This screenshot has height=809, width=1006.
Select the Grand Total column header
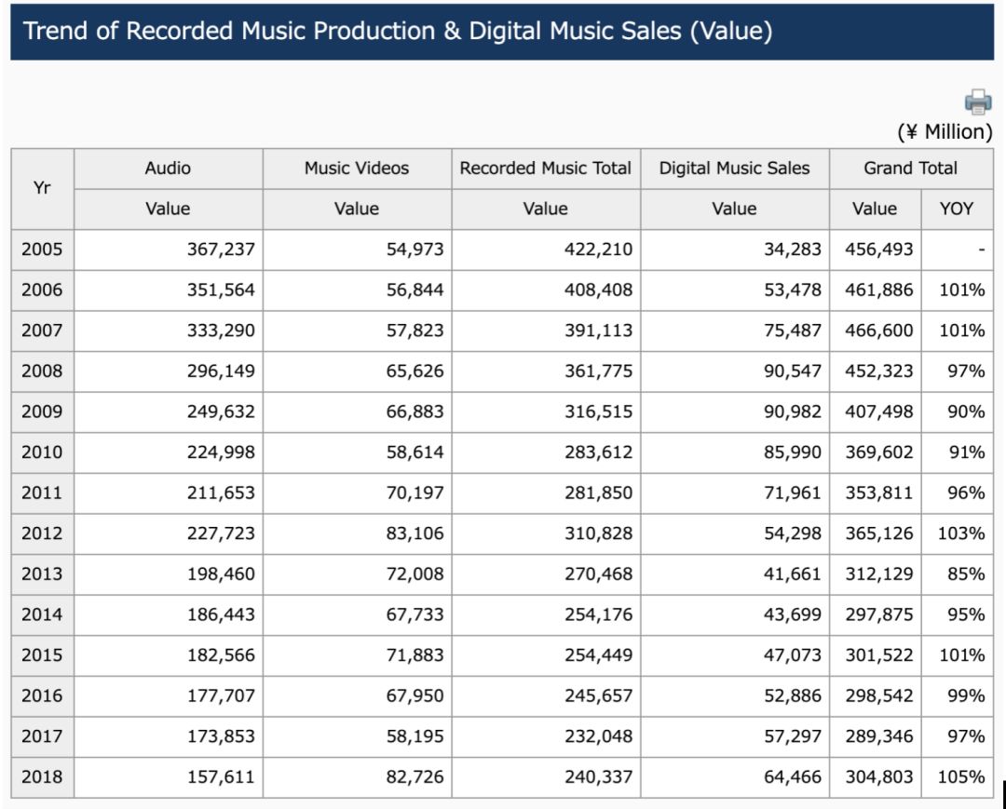coord(910,169)
